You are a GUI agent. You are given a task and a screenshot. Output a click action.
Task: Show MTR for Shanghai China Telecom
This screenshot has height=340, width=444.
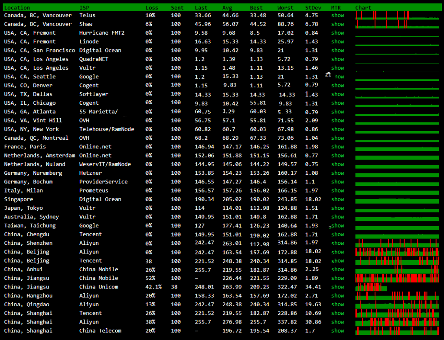pyautogui.click(x=337, y=331)
